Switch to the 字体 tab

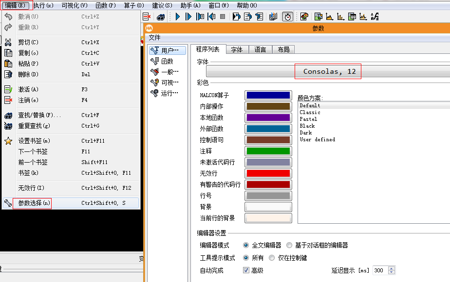[x=237, y=50]
